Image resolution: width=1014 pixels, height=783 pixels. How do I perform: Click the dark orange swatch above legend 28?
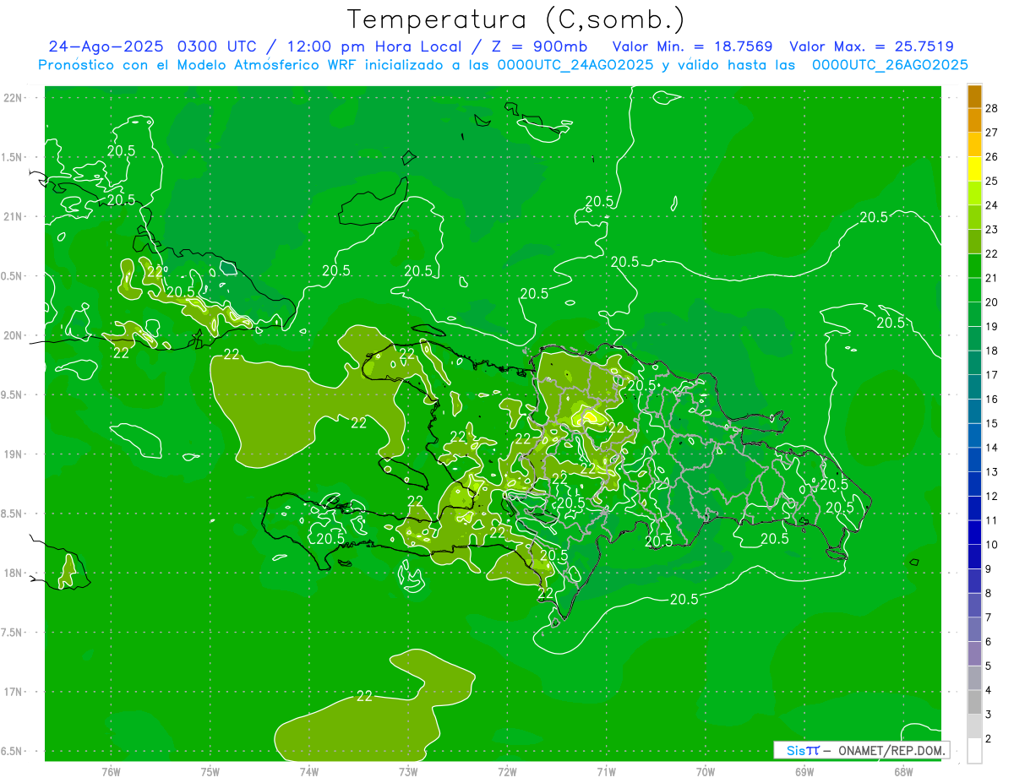[x=974, y=96]
